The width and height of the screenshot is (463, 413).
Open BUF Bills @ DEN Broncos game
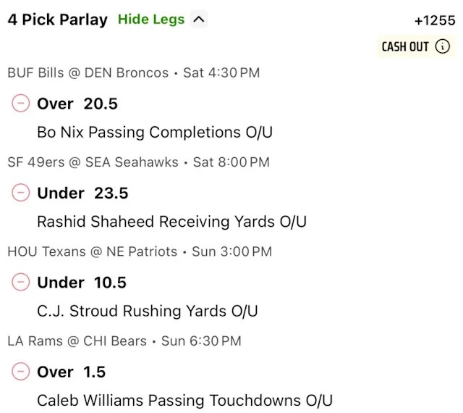click(88, 72)
